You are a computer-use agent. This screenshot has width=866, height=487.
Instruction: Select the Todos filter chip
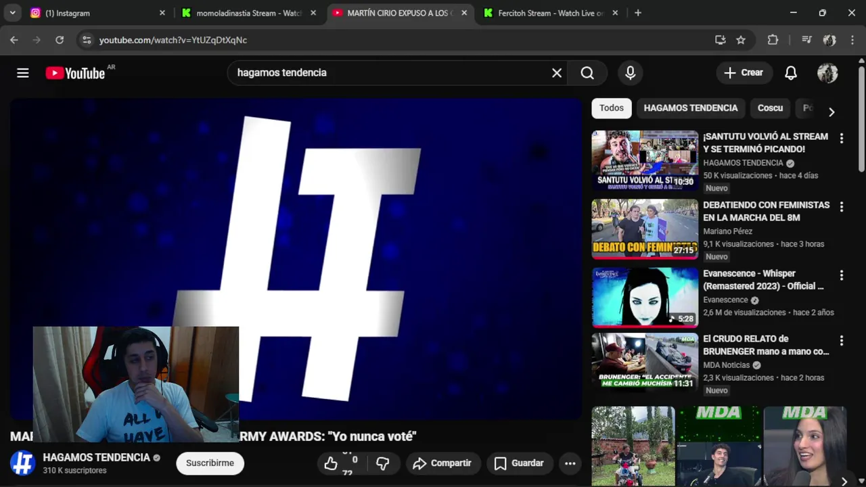pos(611,108)
